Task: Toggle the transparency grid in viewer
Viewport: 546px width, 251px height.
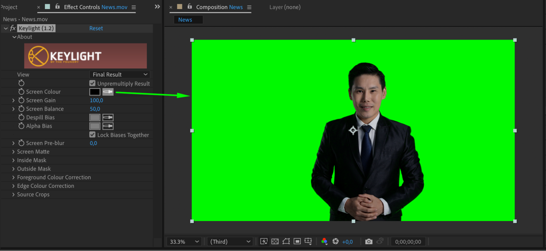Action: (x=275, y=241)
